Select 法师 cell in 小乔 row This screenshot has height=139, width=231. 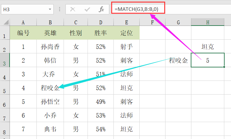tap(127, 115)
